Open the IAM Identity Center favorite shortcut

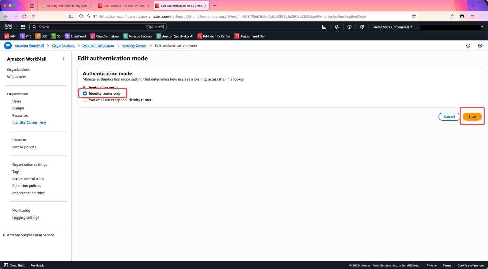click(x=214, y=36)
